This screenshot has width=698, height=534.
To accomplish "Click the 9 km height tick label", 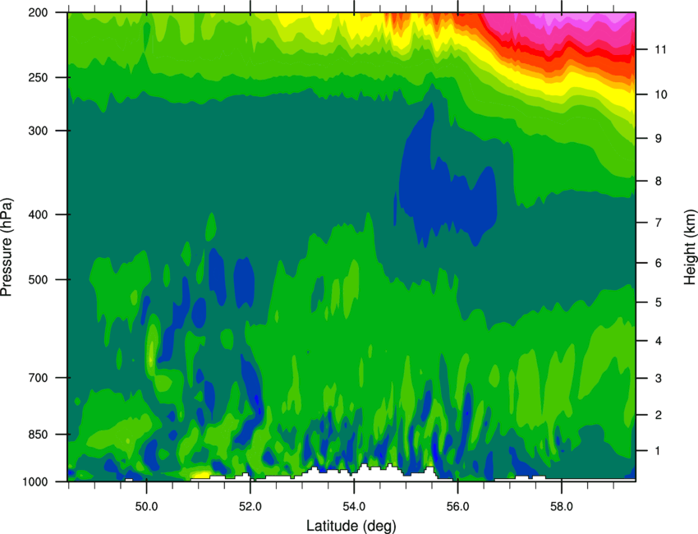I will pos(659,139).
